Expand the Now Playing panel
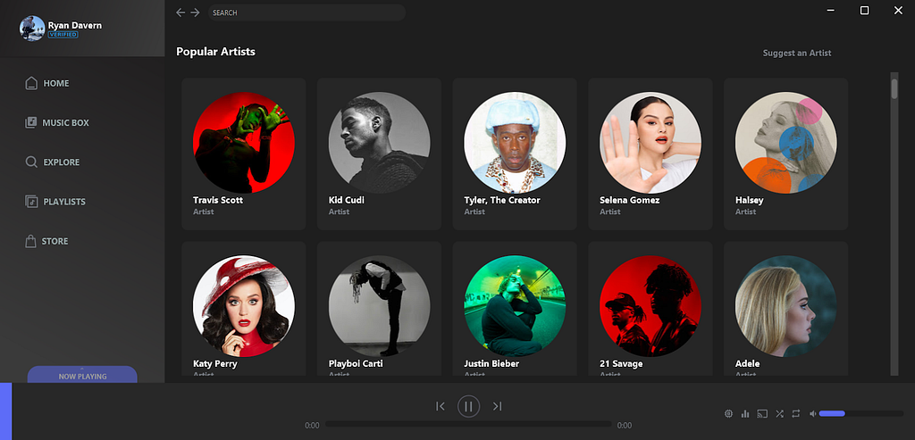 click(x=82, y=375)
